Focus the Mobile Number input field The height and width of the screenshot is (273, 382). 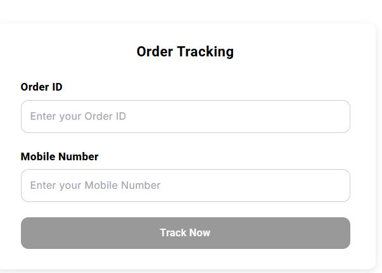coord(185,186)
